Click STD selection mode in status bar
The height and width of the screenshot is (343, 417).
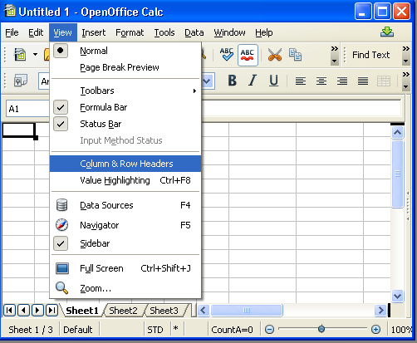(155, 330)
